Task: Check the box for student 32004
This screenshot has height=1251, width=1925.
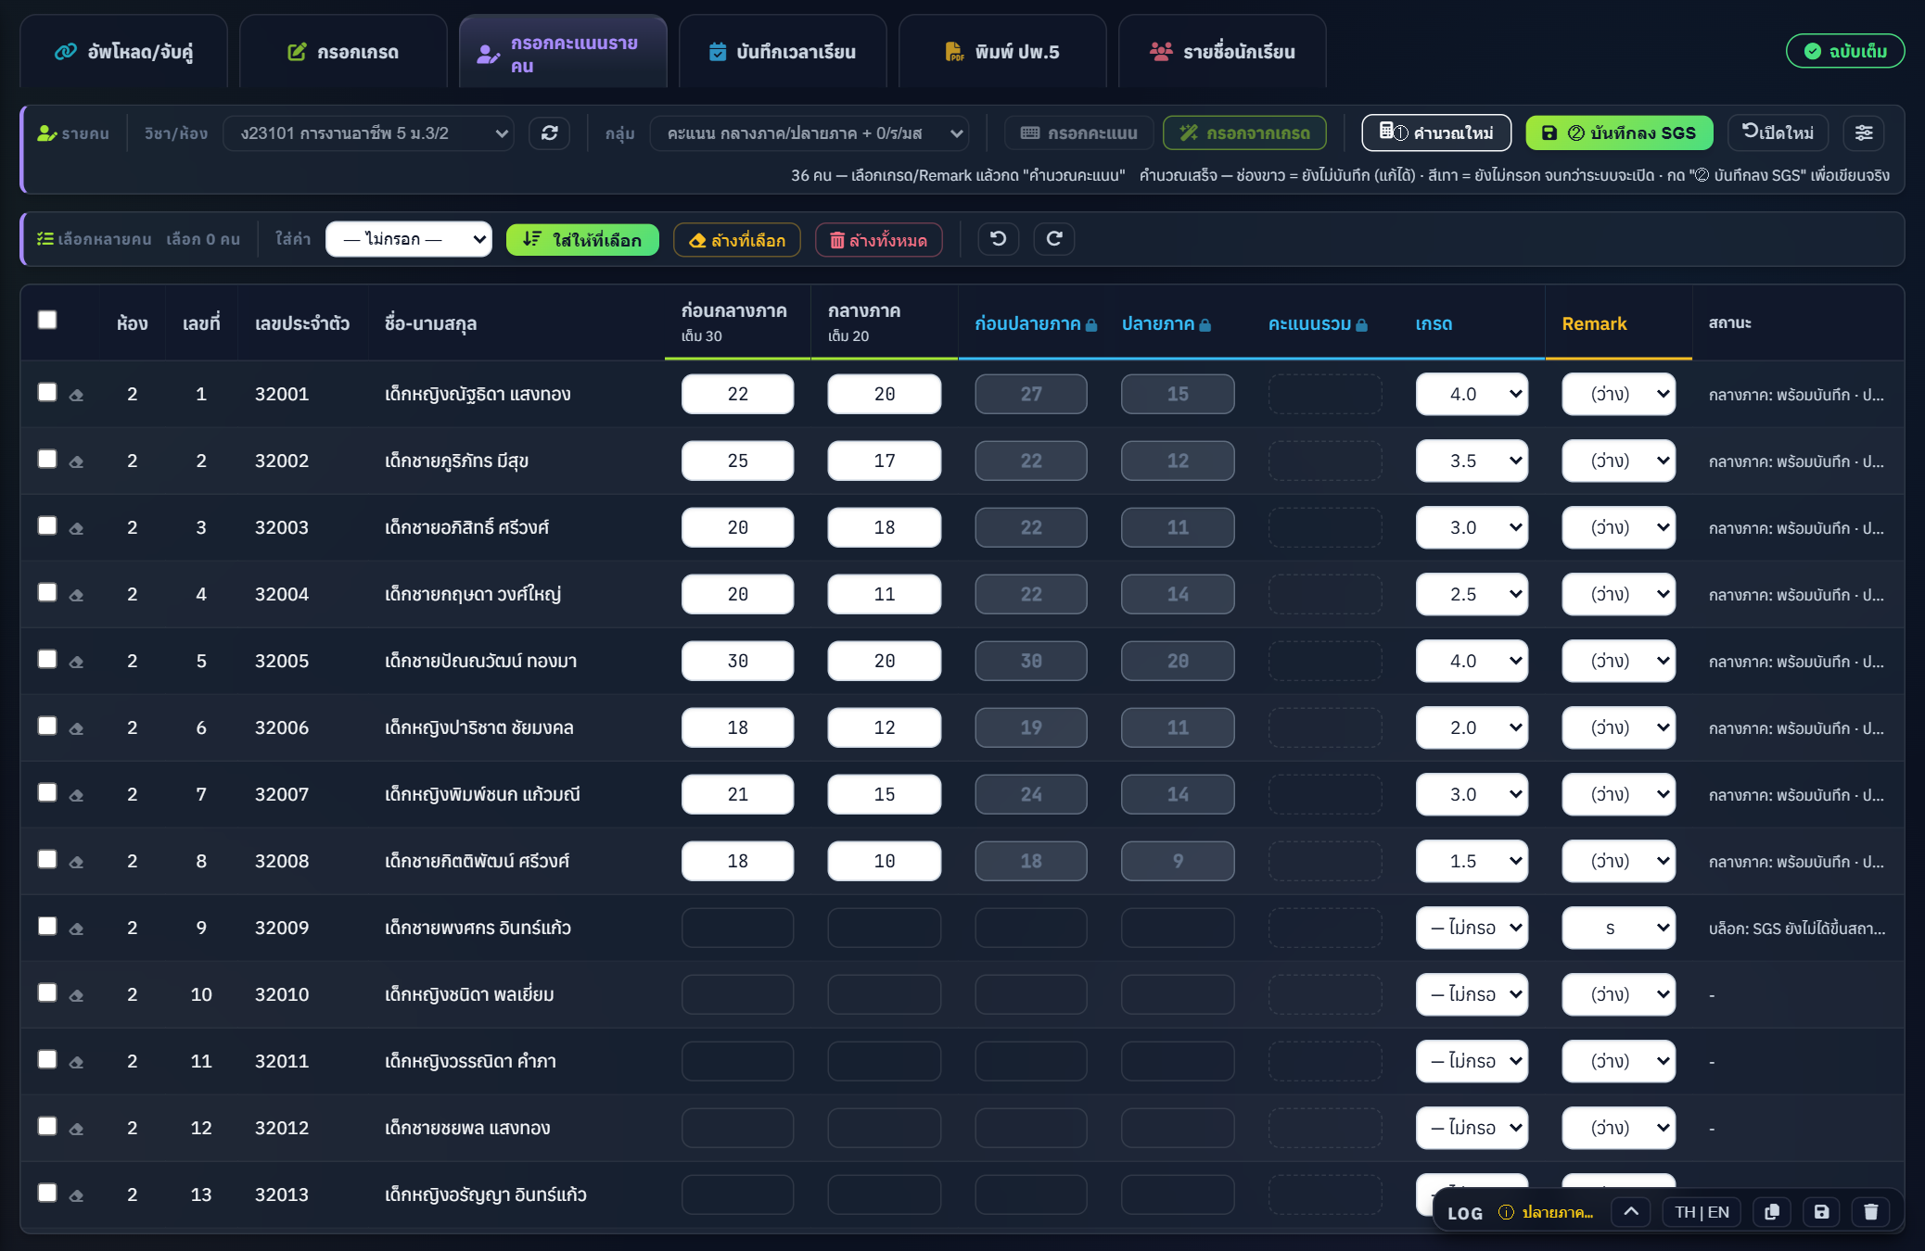Action: [47, 592]
